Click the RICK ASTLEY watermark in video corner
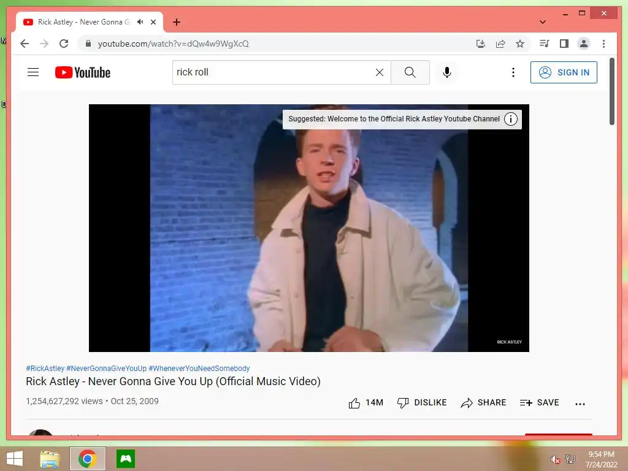The width and height of the screenshot is (628, 471). tap(509, 342)
